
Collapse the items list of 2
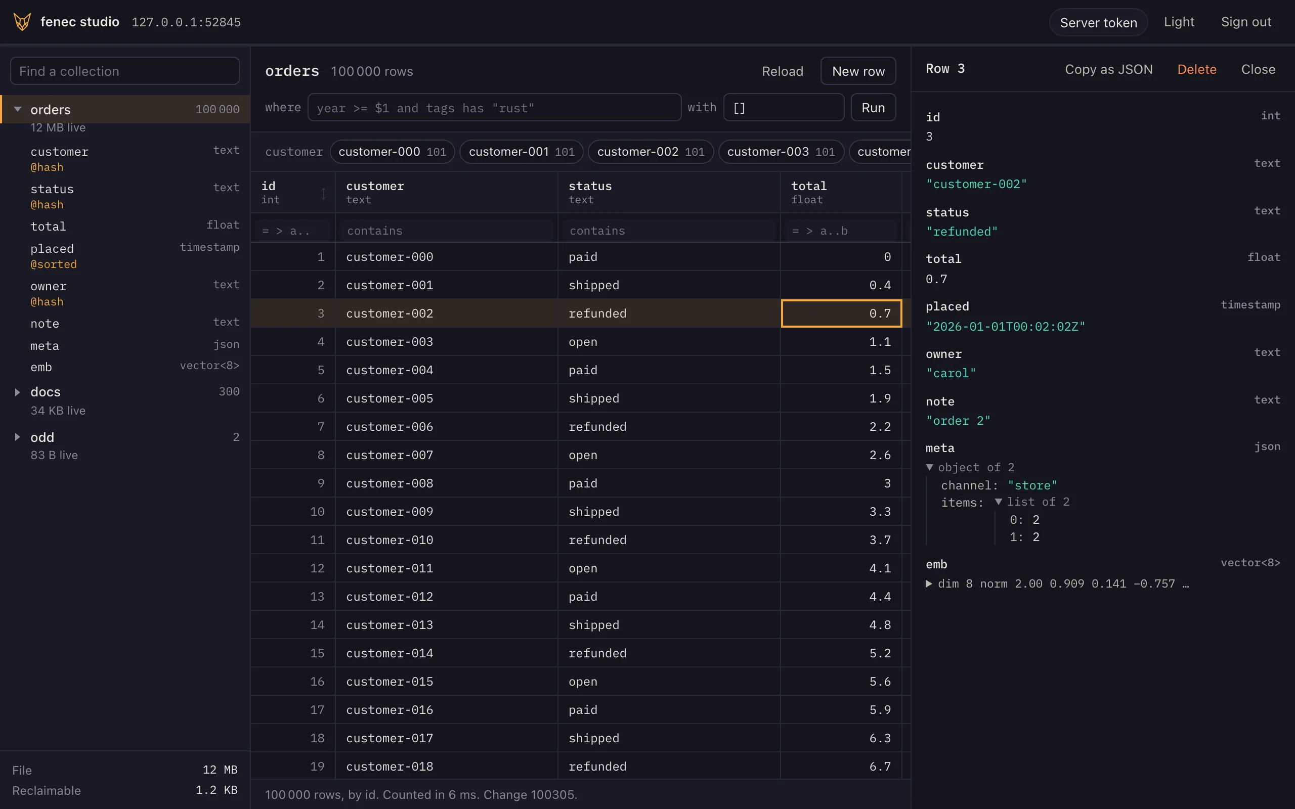[999, 502]
